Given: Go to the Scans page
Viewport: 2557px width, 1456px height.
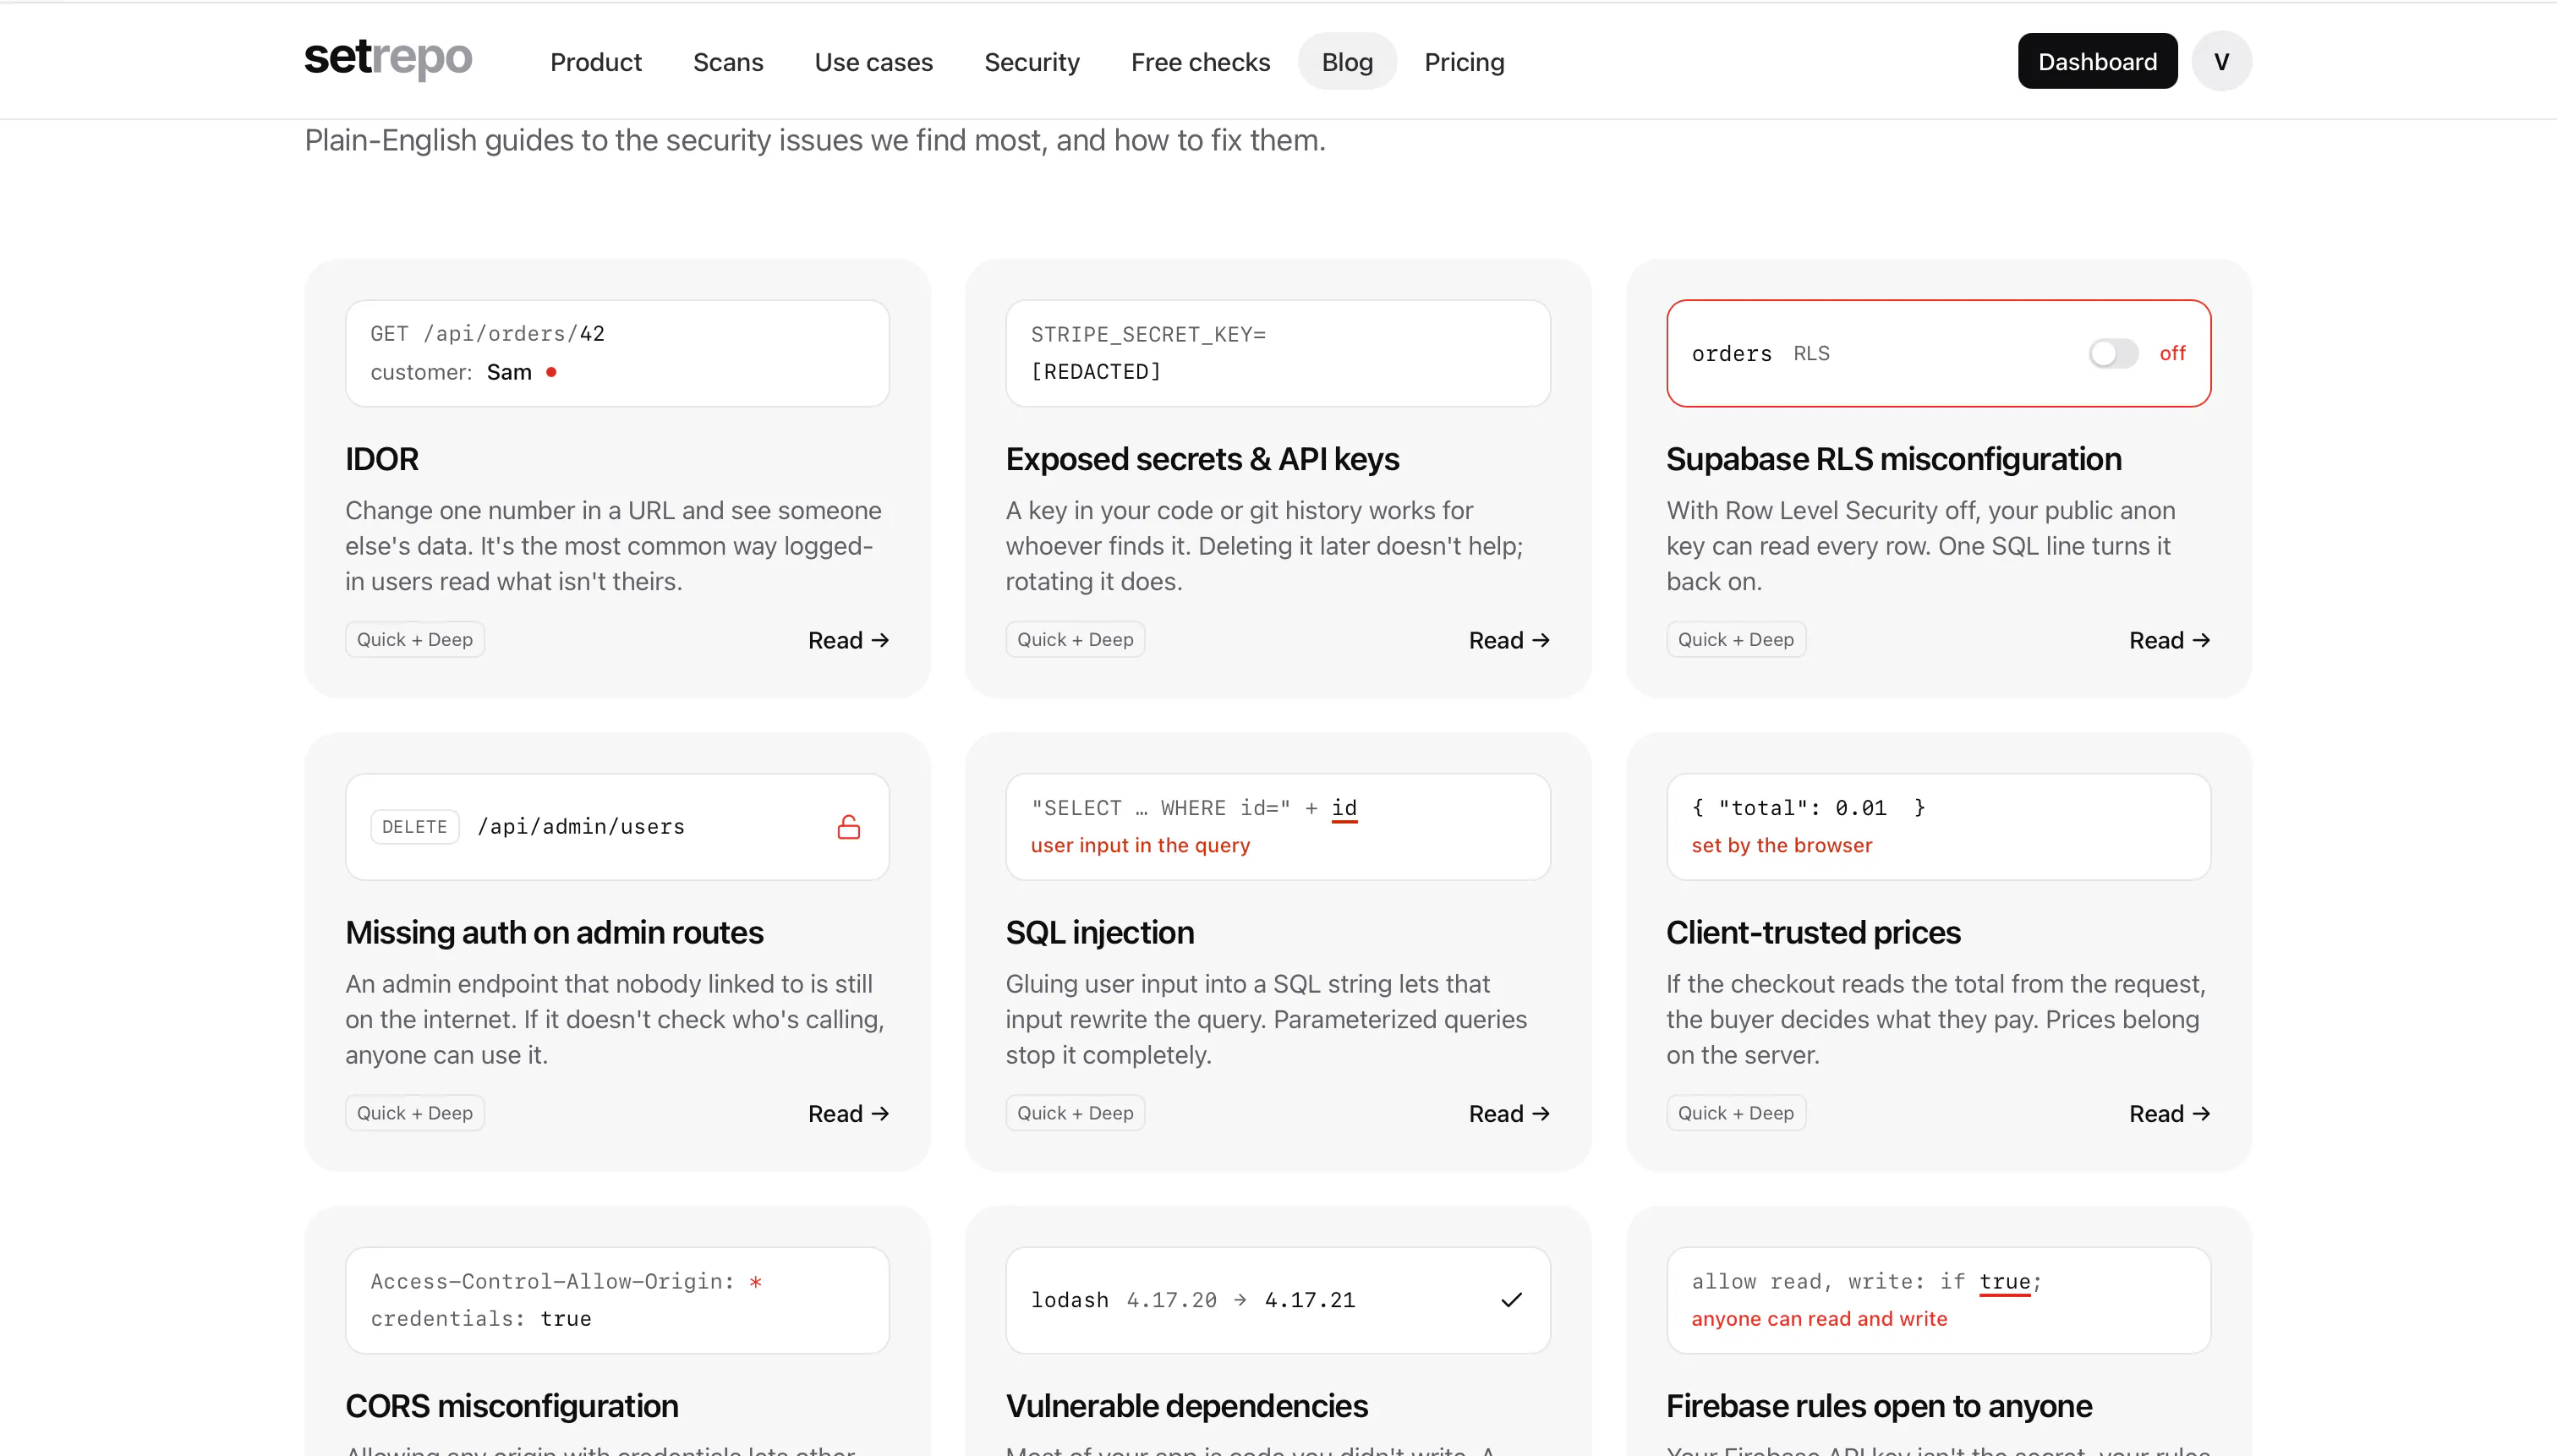Looking at the screenshot, I should (728, 62).
